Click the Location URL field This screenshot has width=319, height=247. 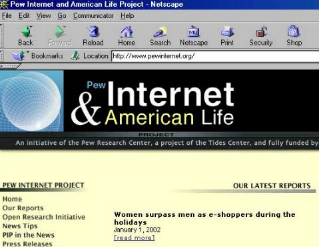click(x=215, y=56)
